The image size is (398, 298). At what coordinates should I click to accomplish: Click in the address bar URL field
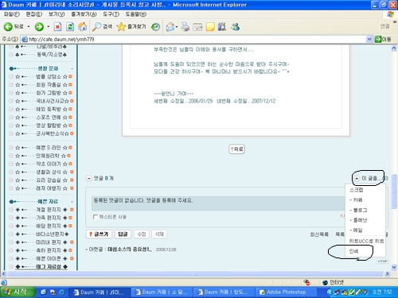coord(197,39)
